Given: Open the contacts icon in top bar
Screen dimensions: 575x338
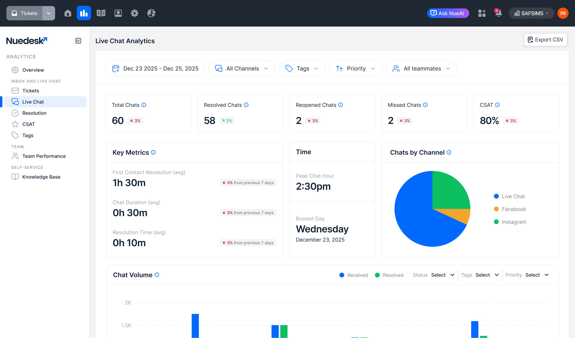Looking at the screenshot, I should (x=118, y=13).
